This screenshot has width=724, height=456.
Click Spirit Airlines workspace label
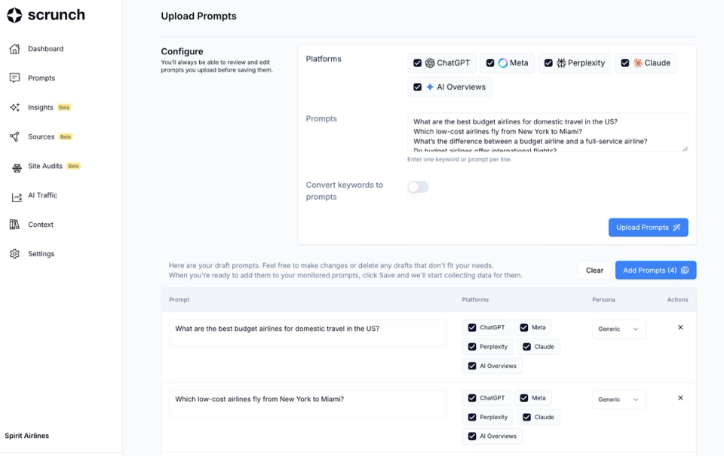point(27,436)
